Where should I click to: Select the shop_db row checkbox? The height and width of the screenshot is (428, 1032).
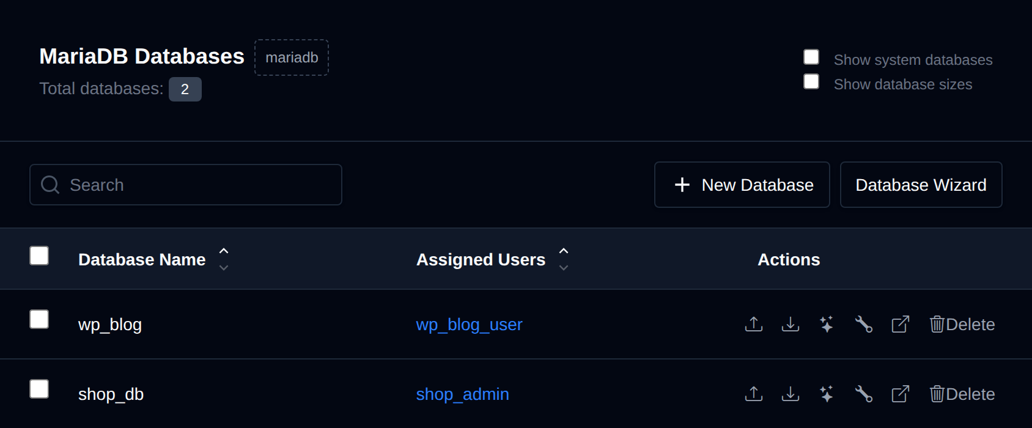coord(39,389)
